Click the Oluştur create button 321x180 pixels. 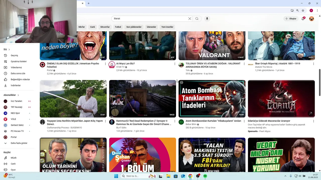[291, 18]
